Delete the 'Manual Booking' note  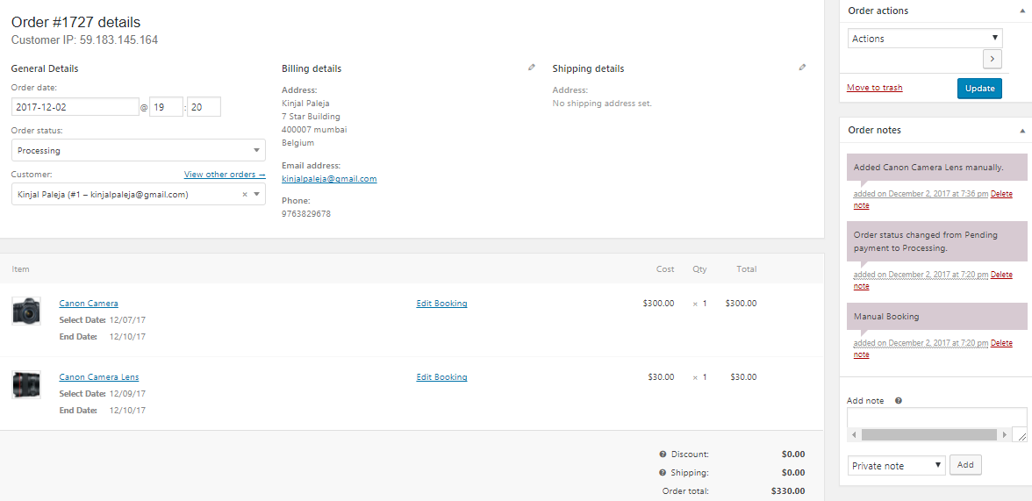[x=1001, y=343]
